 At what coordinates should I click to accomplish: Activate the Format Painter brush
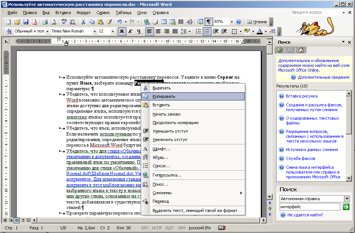pyautogui.click(x=109, y=22)
